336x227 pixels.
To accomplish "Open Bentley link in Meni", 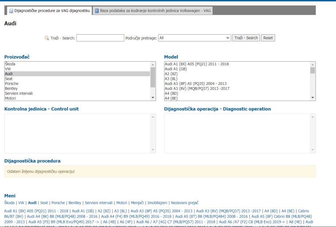I will pyautogui.click(x=75, y=203).
